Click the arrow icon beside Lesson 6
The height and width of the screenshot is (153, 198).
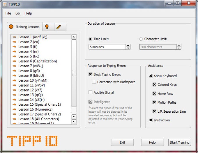[x=14, y=61]
